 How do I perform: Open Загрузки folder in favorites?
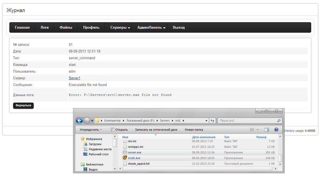[x=95, y=144]
